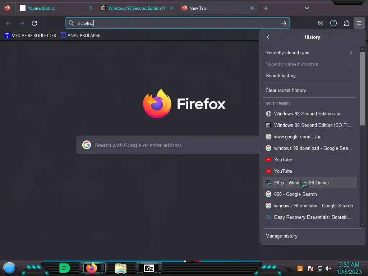The height and width of the screenshot is (276, 368).
Task: Click the Go arrow in address bar
Action: (284, 23)
